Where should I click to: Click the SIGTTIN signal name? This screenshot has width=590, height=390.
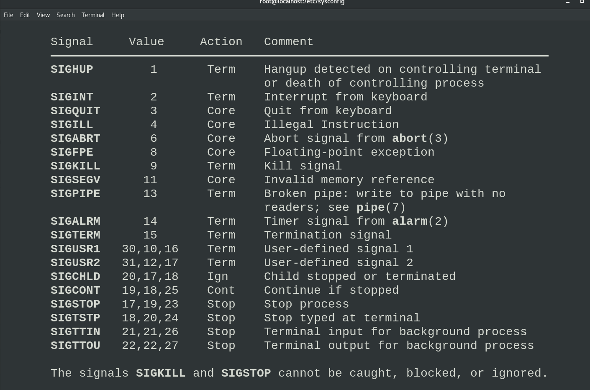click(75, 332)
